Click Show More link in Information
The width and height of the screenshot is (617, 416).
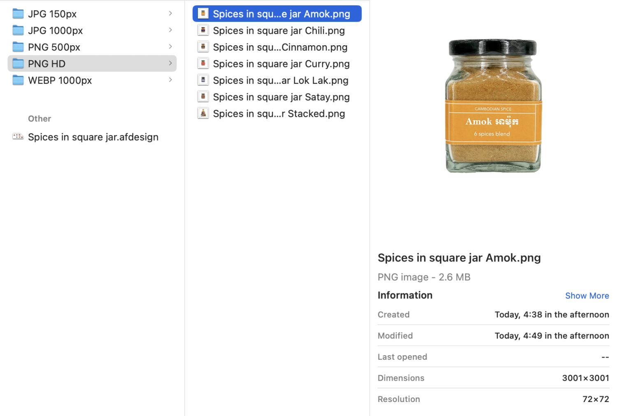tap(587, 296)
